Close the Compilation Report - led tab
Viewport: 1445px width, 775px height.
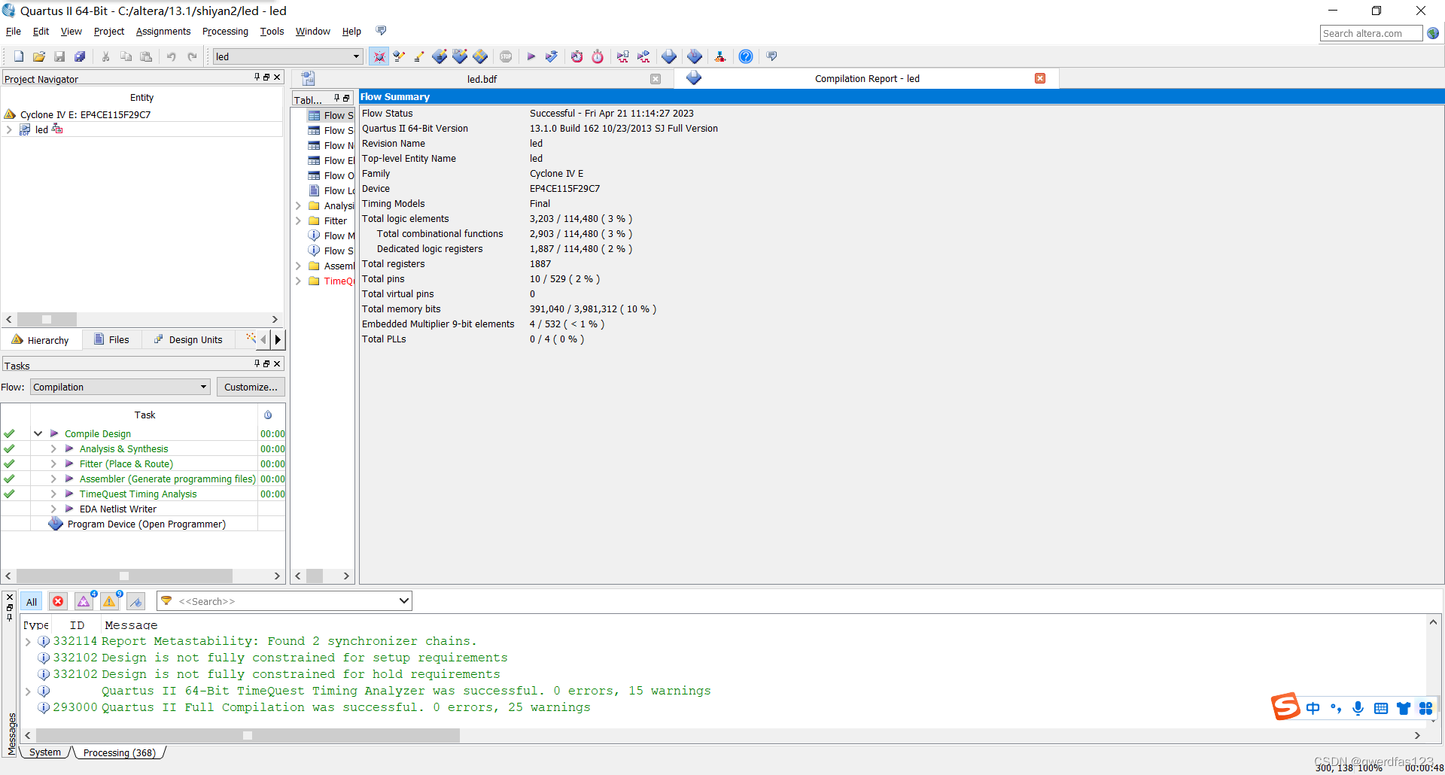pos(1040,78)
